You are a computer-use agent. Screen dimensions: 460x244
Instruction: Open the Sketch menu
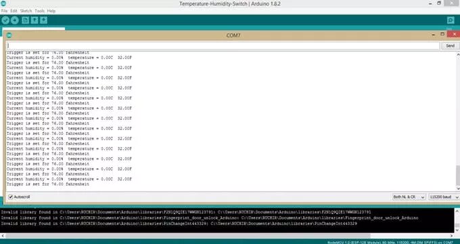[x=26, y=11]
